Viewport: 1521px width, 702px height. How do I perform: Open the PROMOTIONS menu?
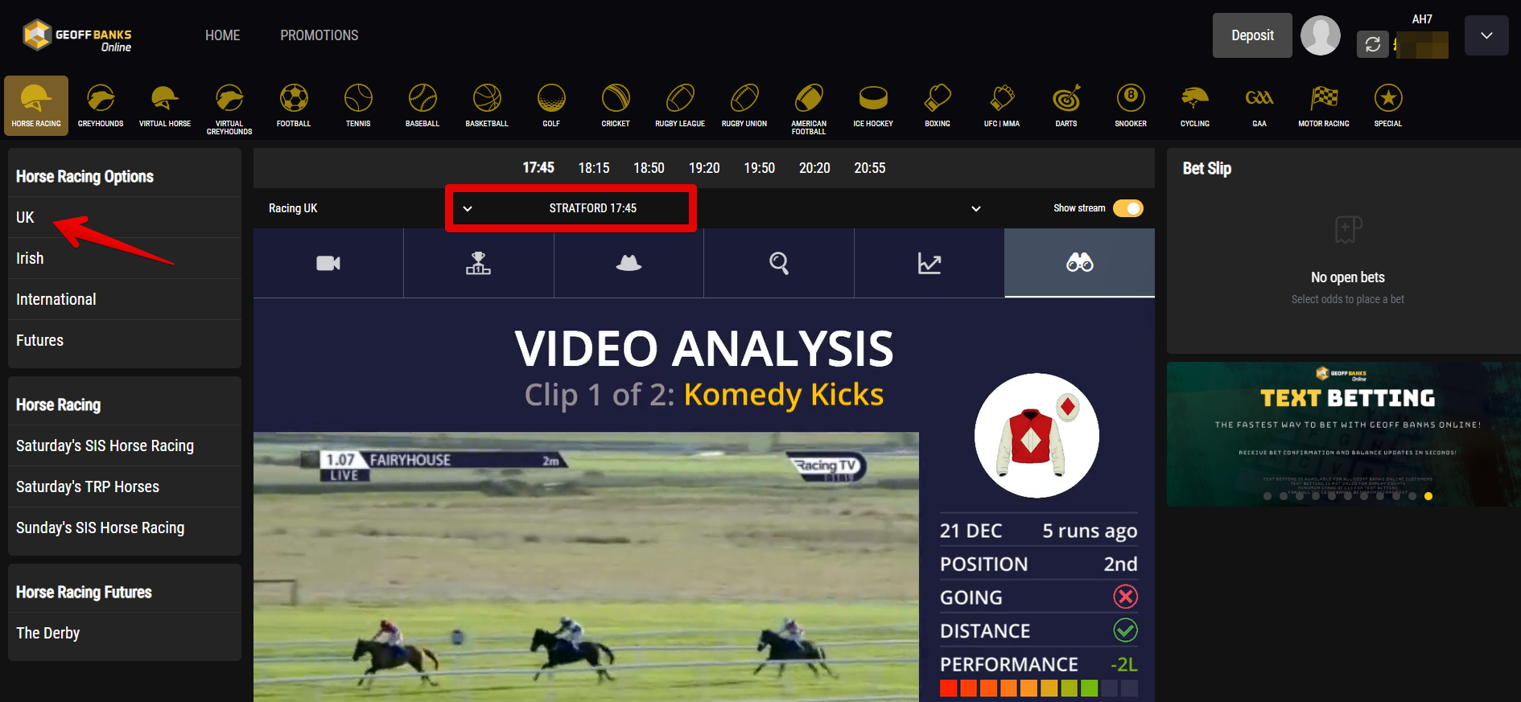tap(319, 35)
